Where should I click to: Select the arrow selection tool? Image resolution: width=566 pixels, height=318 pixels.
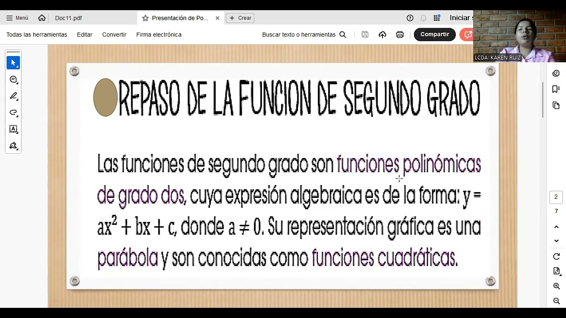point(13,63)
